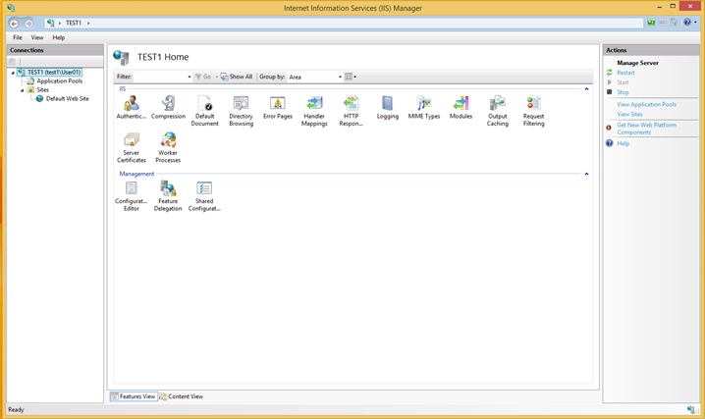Open the Configuration Editor
The height and width of the screenshot is (419, 705).
pyautogui.click(x=132, y=196)
